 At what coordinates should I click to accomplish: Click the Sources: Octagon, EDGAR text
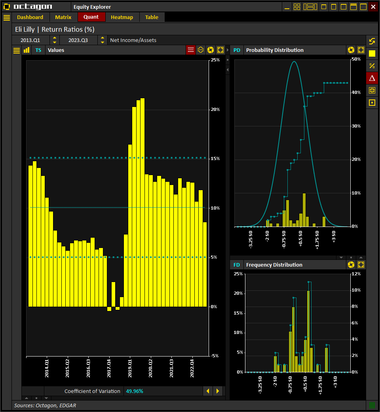tap(45, 405)
